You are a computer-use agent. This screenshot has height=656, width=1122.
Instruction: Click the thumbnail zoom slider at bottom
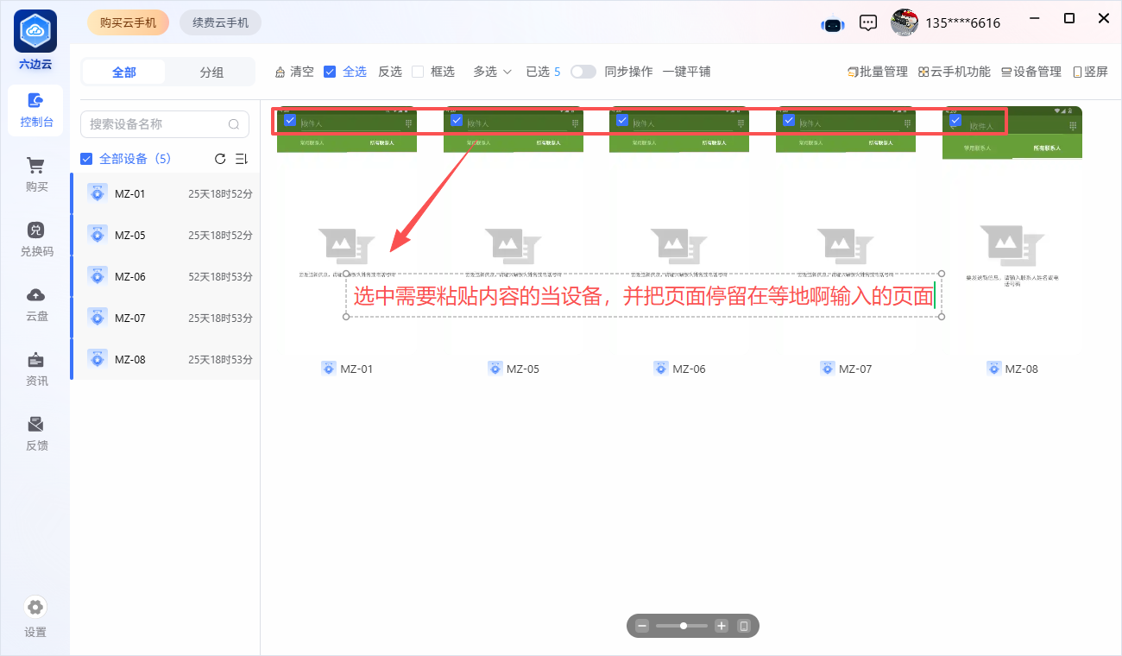point(682,626)
